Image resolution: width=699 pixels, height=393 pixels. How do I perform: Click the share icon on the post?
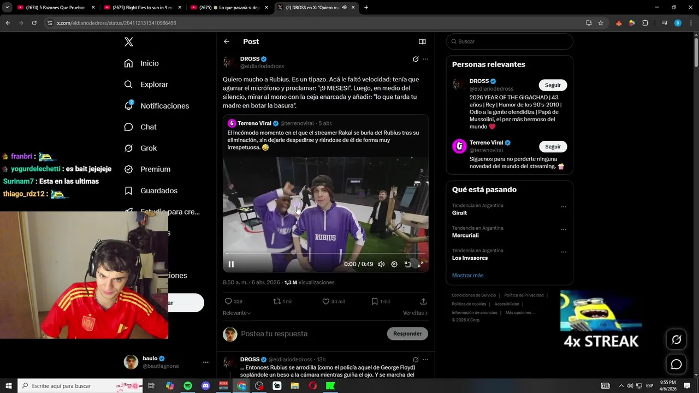click(x=423, y=301)
